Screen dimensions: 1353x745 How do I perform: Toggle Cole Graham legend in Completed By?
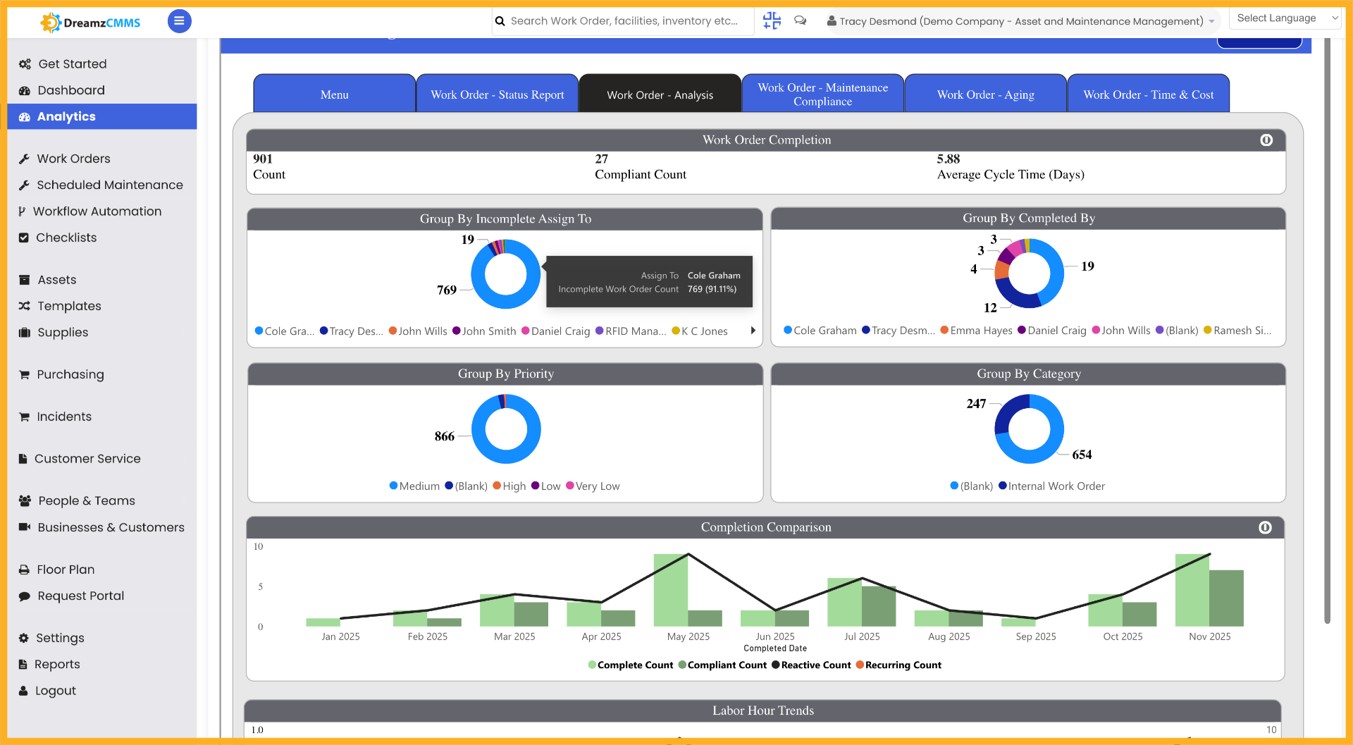coord(820,331)
